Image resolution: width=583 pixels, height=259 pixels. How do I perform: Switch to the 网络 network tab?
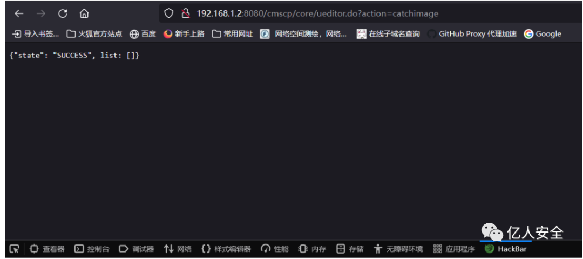click(x=178, y=249)
